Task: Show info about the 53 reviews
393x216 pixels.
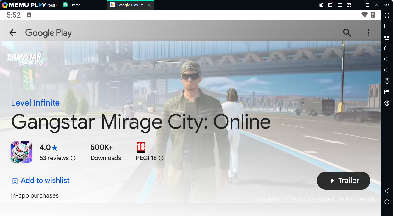Action: click(73, 158)
